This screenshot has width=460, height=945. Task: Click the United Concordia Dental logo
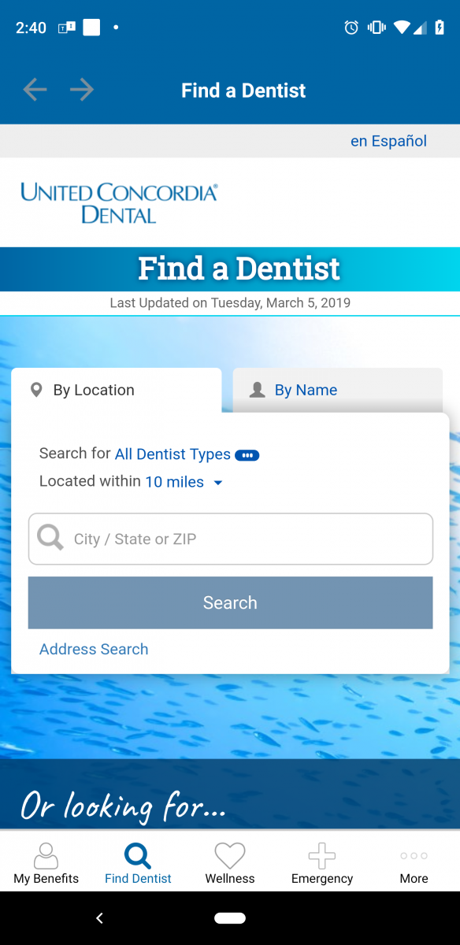coord(119,202)
